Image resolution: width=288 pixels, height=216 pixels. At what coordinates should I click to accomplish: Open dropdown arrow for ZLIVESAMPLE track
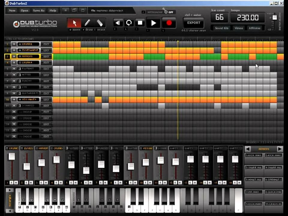point(14,50)
